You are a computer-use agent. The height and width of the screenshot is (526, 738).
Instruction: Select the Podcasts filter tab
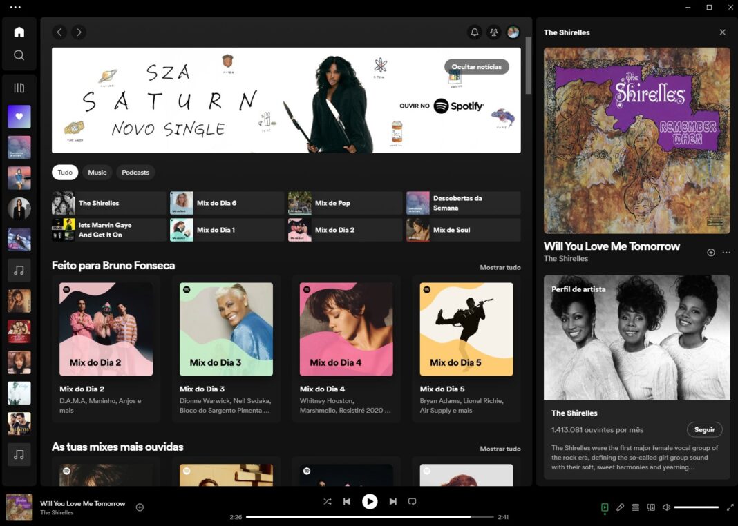tap(135, 173)
